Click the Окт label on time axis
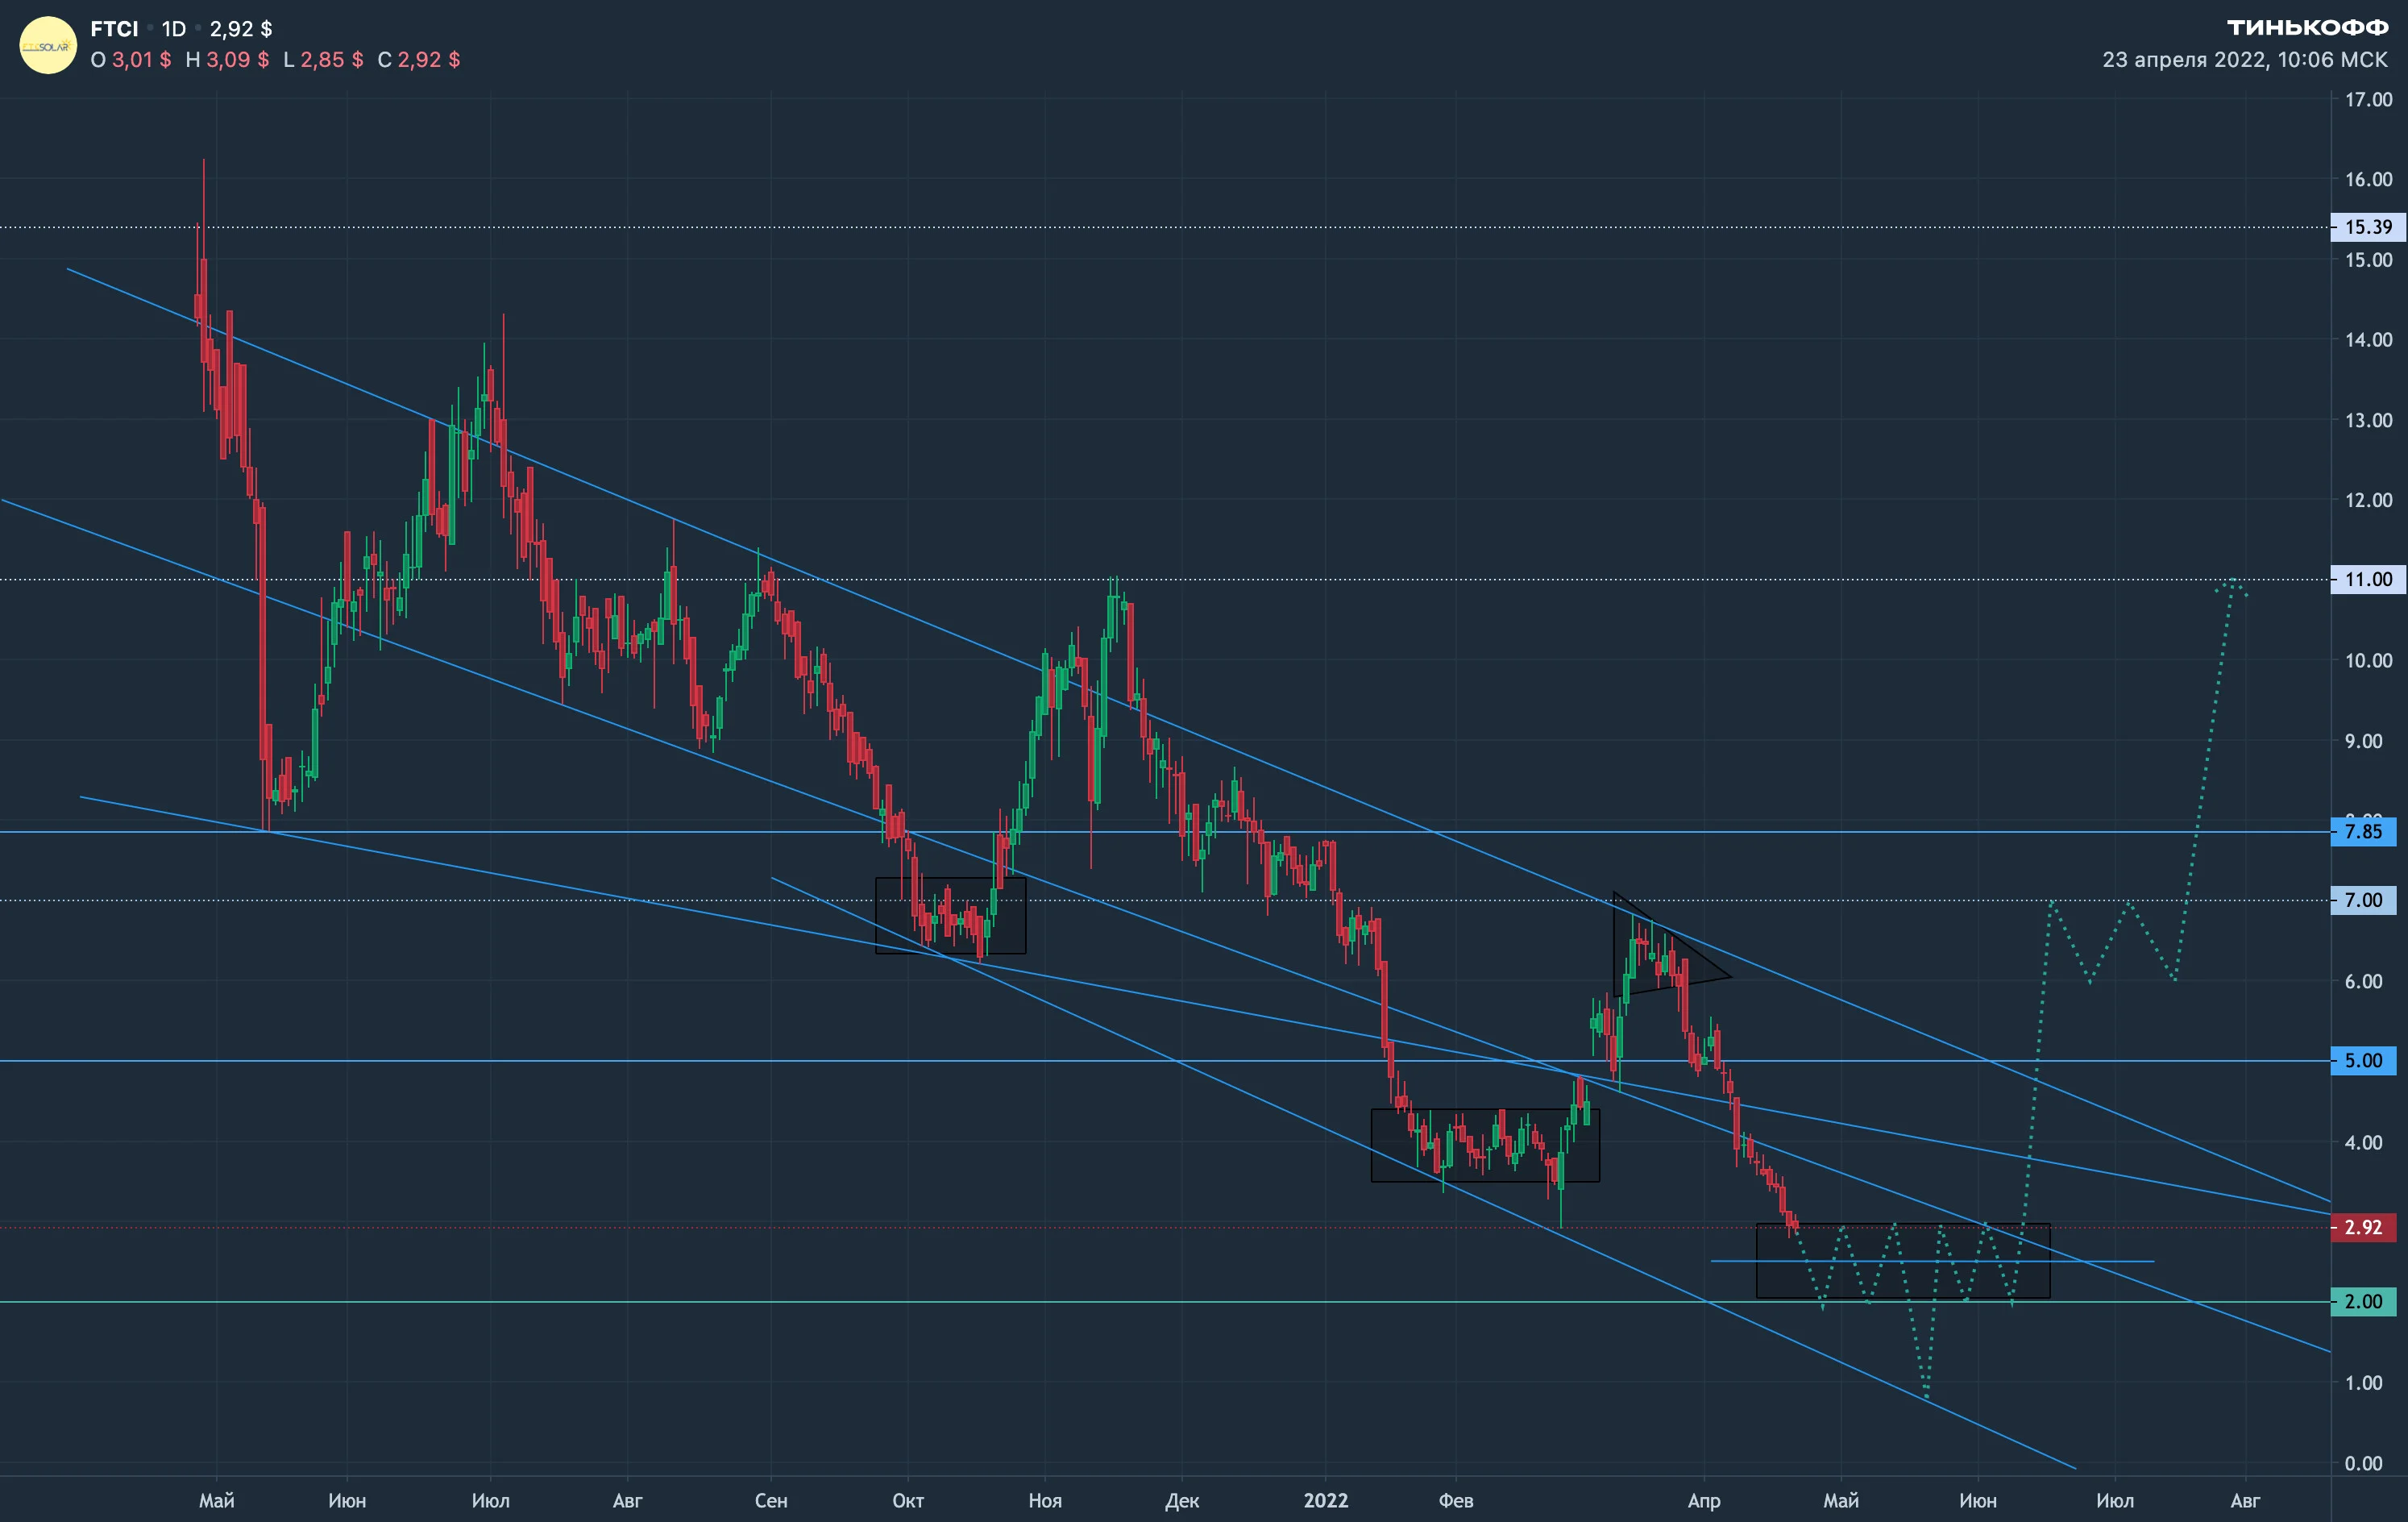The image size is (2408, 1522). (908, 1500)
